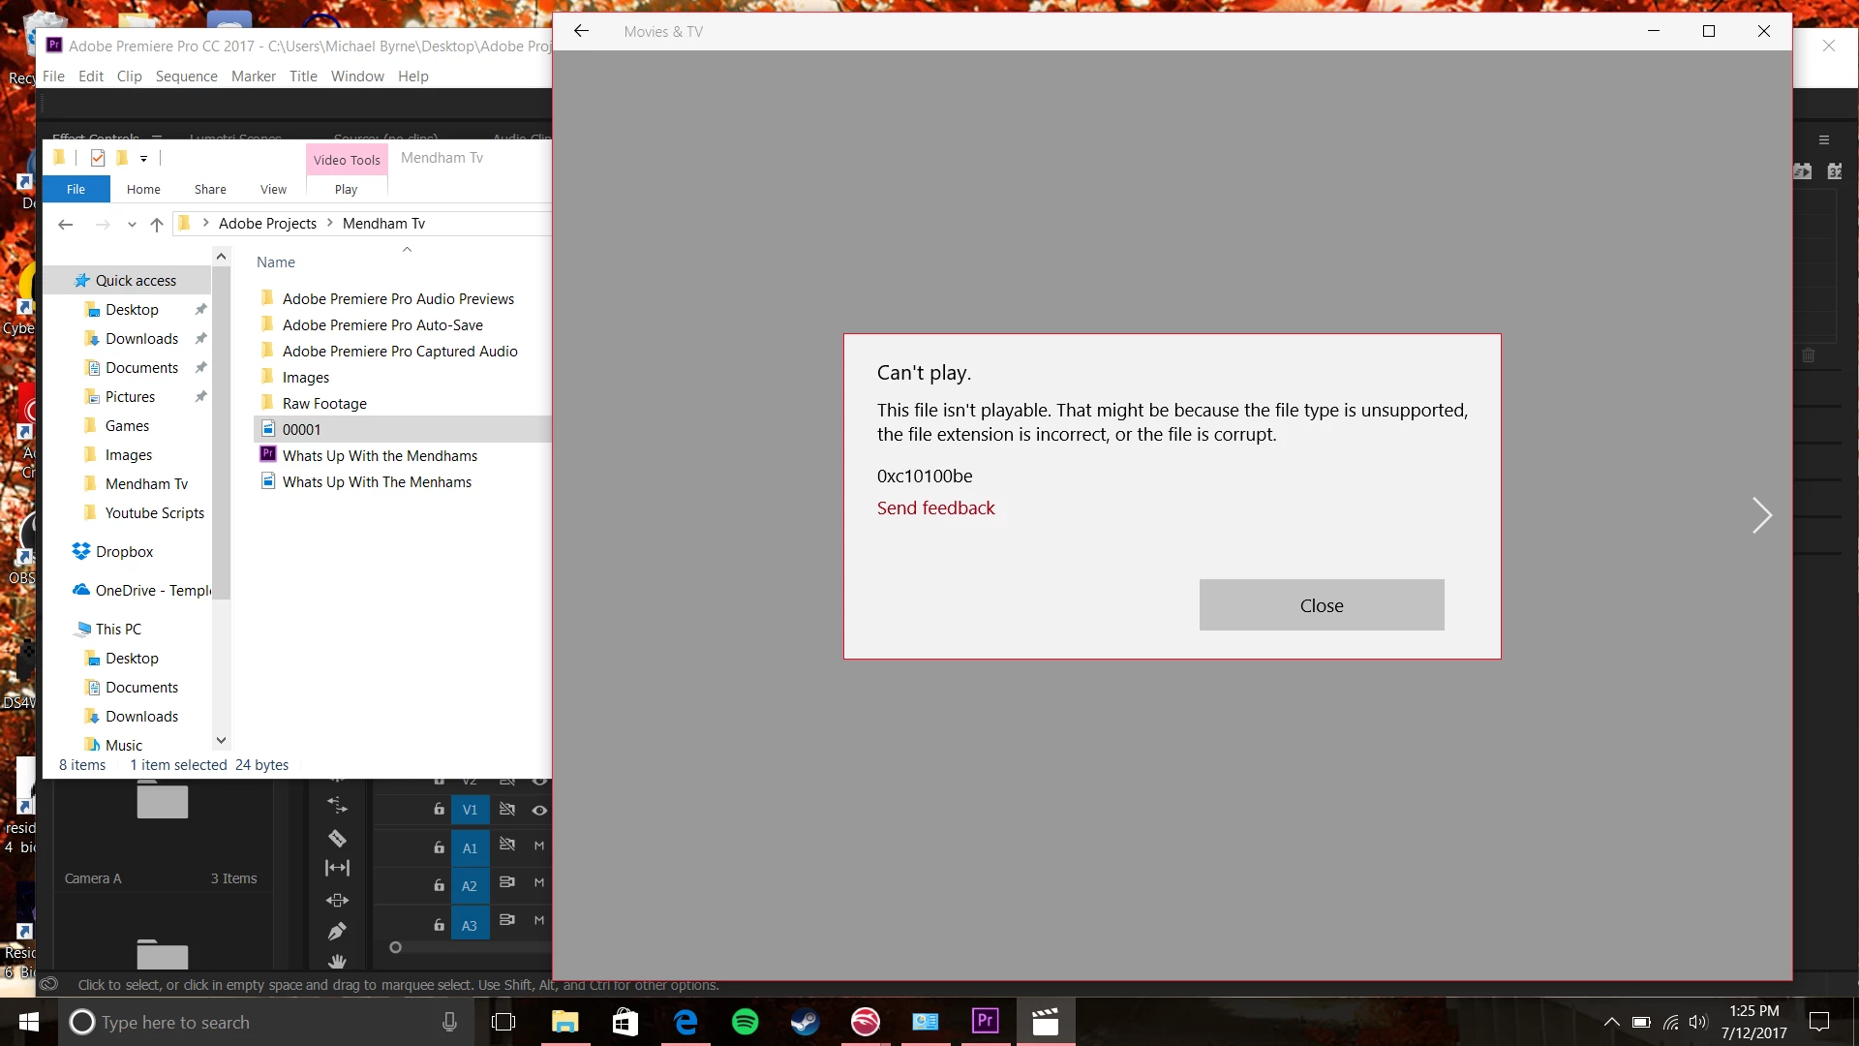Switch to the Share ribbon tab
1859x1046 pixels.
(x=210, y=189)
